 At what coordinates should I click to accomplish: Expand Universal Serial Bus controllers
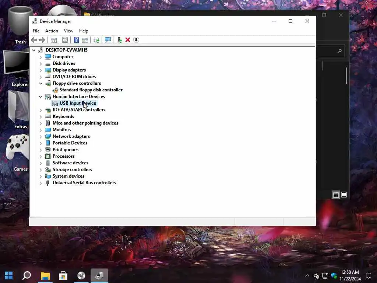(x=40, y=183)
